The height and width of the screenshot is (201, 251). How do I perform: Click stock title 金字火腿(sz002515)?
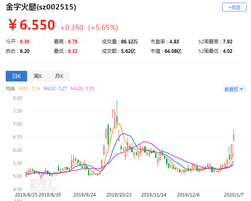coord(41,7)
